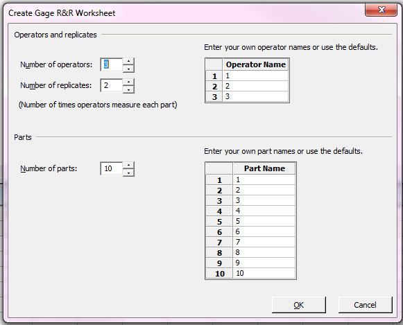The width and height of the screenshot is (403, 325).
Task: Confirm the worksheet with OK
Action: [x=299, y=305]
